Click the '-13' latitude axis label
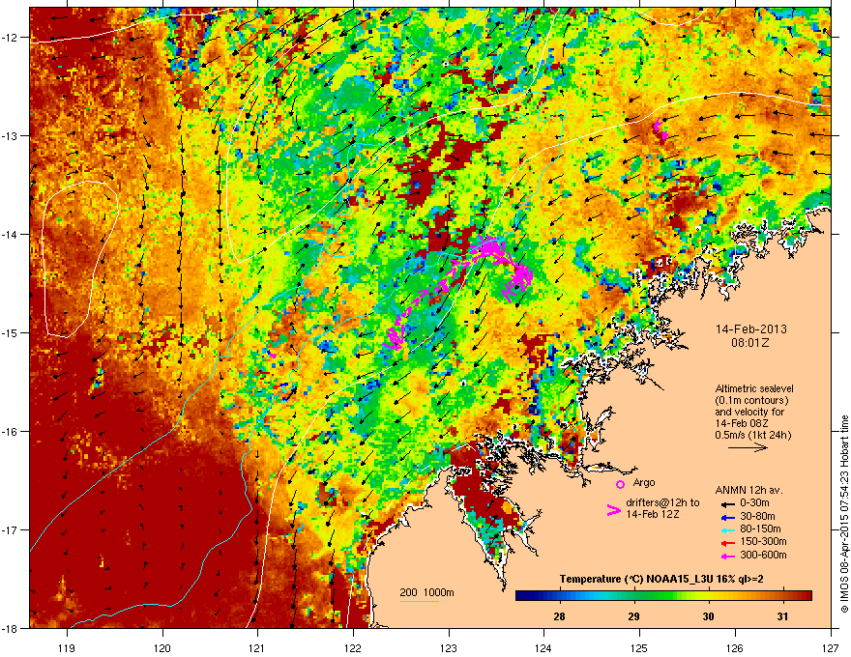Screen dimensions: 851x657 [11, 135]
